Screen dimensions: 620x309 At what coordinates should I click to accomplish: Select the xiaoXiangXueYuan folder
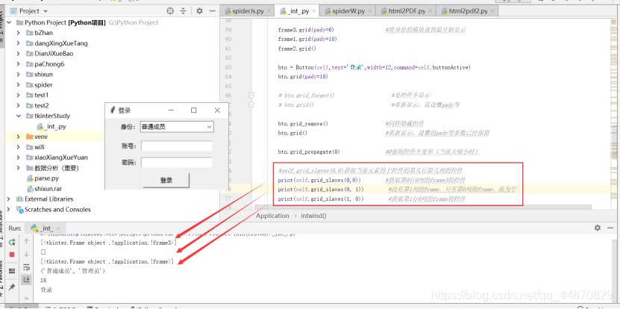coord(57,157)
